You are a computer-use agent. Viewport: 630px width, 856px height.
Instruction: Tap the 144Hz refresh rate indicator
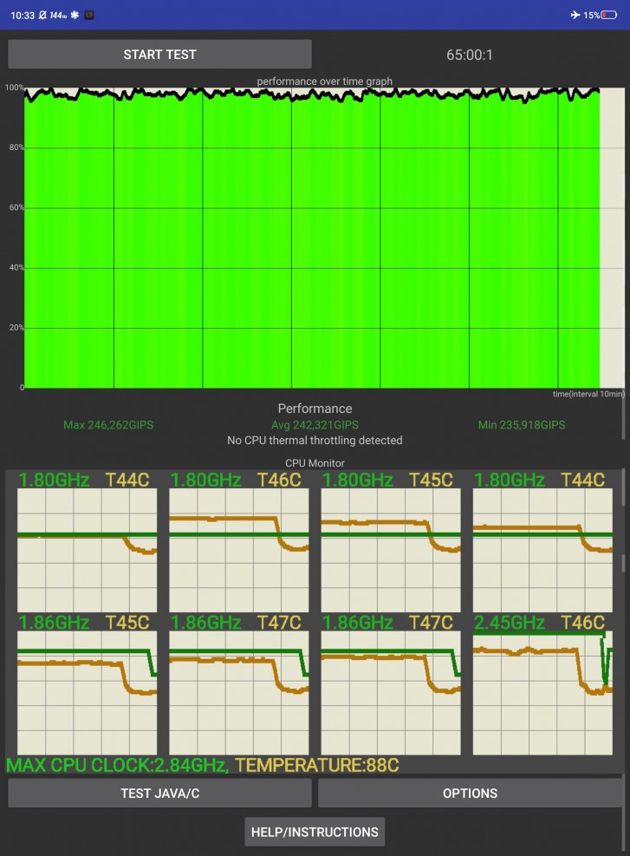pos(58,15)
